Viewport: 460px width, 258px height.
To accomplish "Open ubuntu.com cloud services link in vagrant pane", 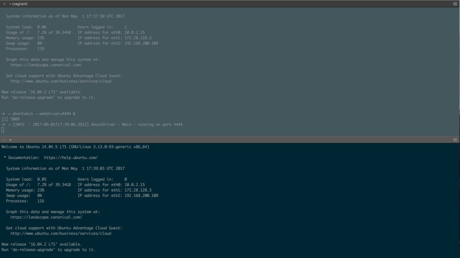I will coord(61,81).
